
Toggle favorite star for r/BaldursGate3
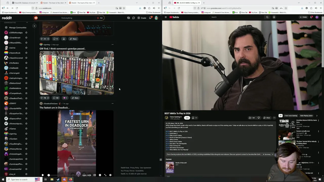point(26,83)
